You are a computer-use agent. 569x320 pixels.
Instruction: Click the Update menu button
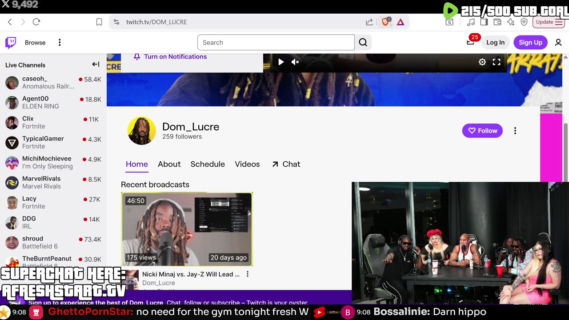point(549,22)
